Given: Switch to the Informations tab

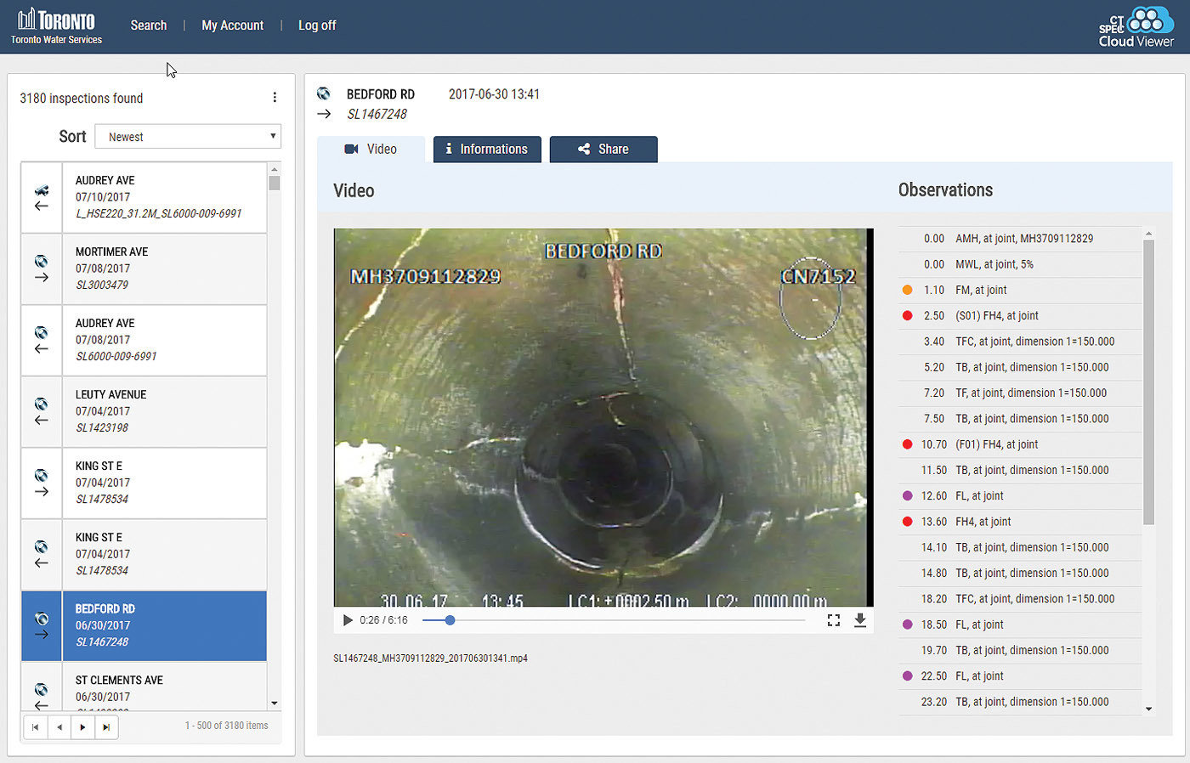Looking at the screenshot, I should coord(487,150).
